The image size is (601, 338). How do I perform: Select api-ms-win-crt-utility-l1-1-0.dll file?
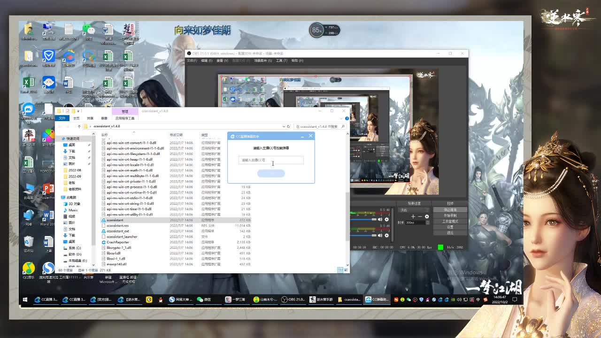(130, 215)
